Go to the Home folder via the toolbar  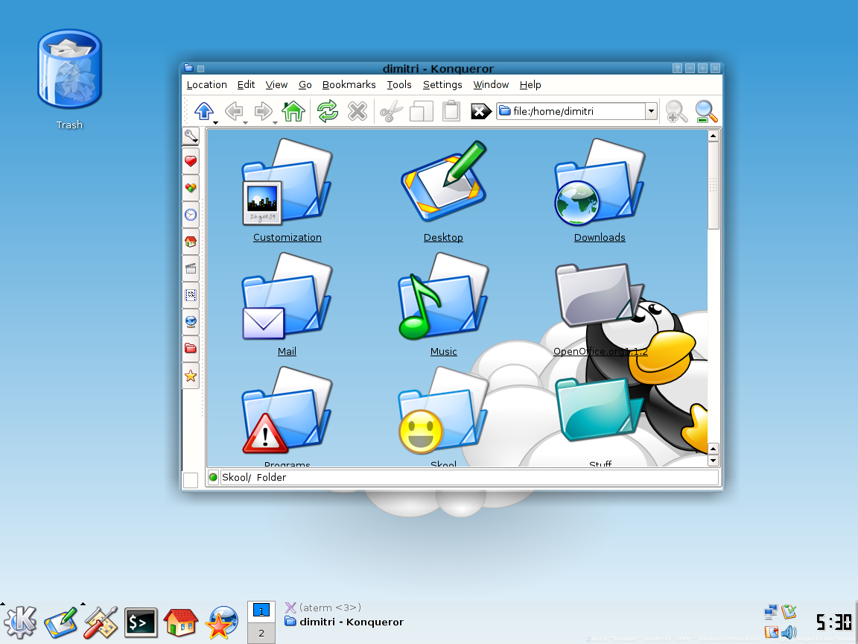293,111
